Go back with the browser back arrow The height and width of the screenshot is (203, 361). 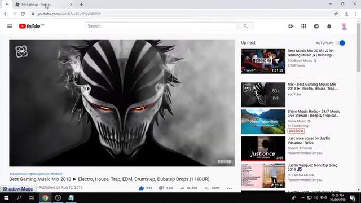coord(6,14)
